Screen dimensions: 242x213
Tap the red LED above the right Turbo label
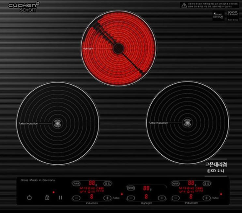221,194
